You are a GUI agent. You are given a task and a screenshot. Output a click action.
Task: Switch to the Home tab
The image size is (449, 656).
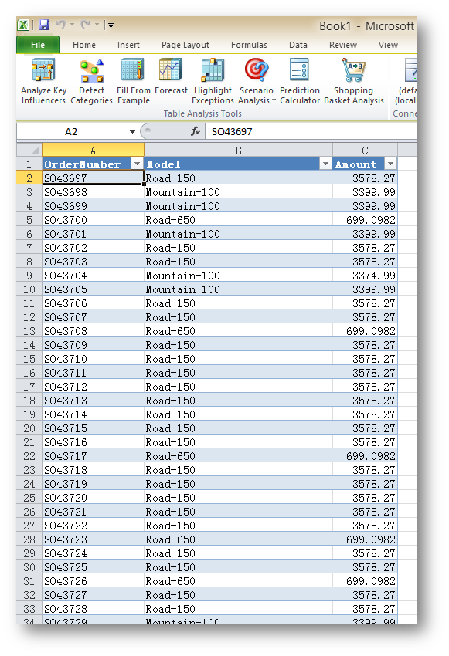click(84, 45)
